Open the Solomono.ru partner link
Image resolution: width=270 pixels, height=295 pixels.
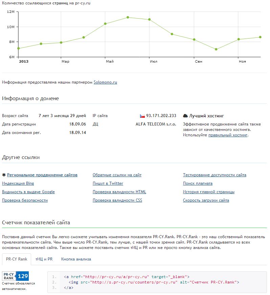tap(105, 82)
